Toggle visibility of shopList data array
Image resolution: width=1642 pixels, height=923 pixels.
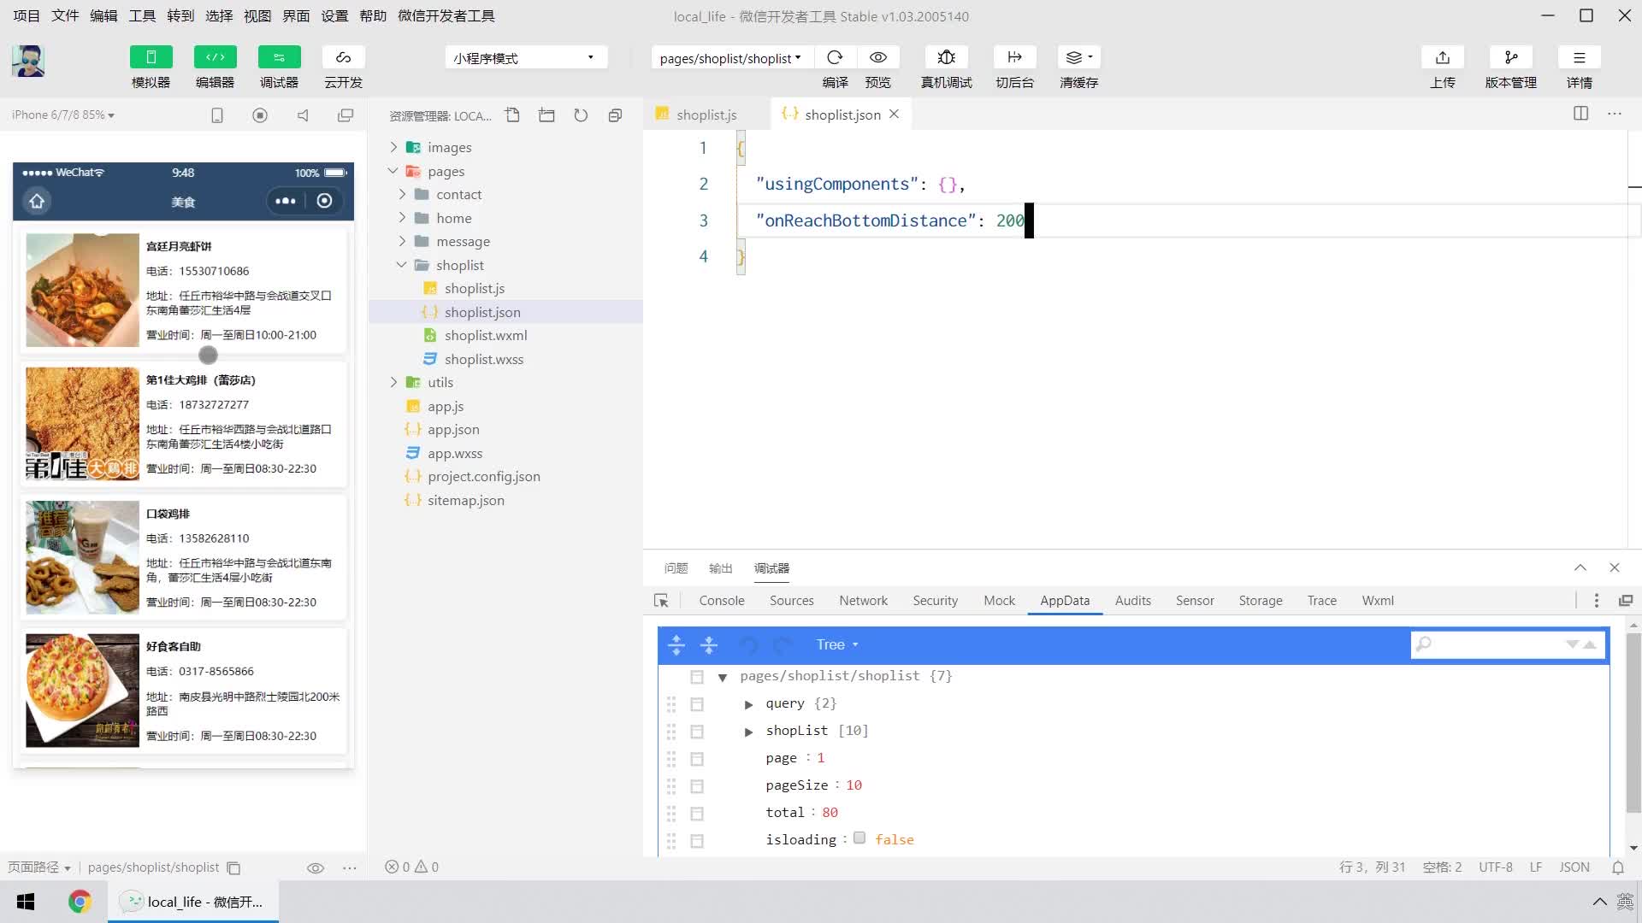coord(747,731)
